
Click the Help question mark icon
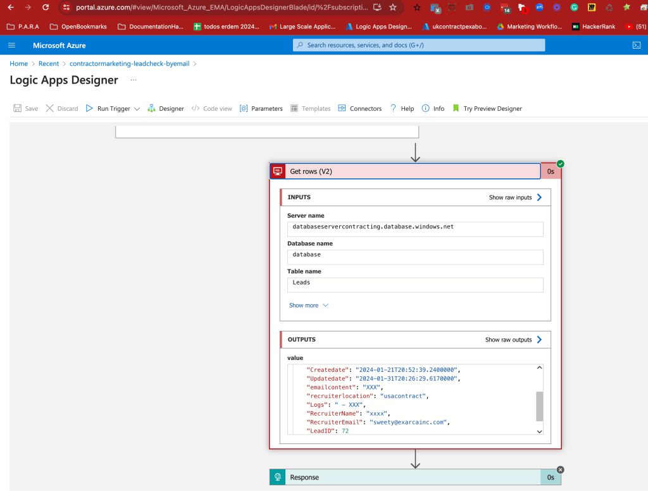[393, 108]
